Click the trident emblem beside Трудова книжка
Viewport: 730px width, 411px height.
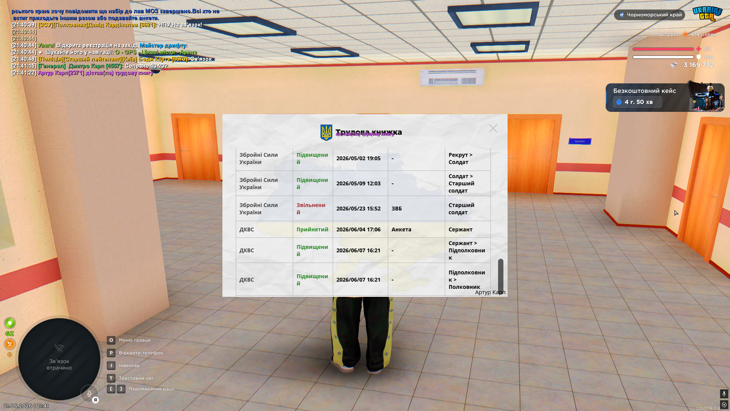pyautogui.click(x=326, y=132)
